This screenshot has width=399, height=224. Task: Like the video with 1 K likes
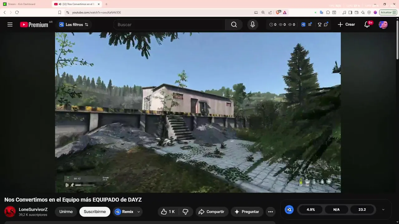click(x=168, y=212)
